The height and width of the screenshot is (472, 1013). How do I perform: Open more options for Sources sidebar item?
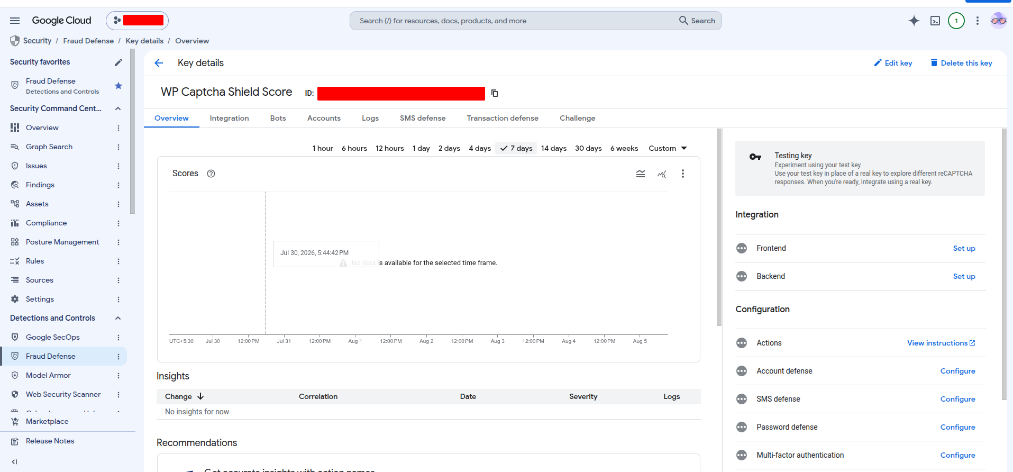(x=118, y=280)
